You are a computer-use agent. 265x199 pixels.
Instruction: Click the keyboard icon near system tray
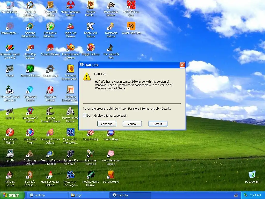coord(236,195)
